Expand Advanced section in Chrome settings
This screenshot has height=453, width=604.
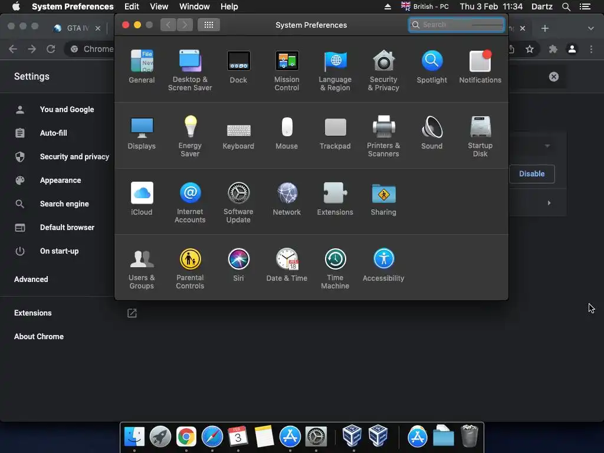31,279
